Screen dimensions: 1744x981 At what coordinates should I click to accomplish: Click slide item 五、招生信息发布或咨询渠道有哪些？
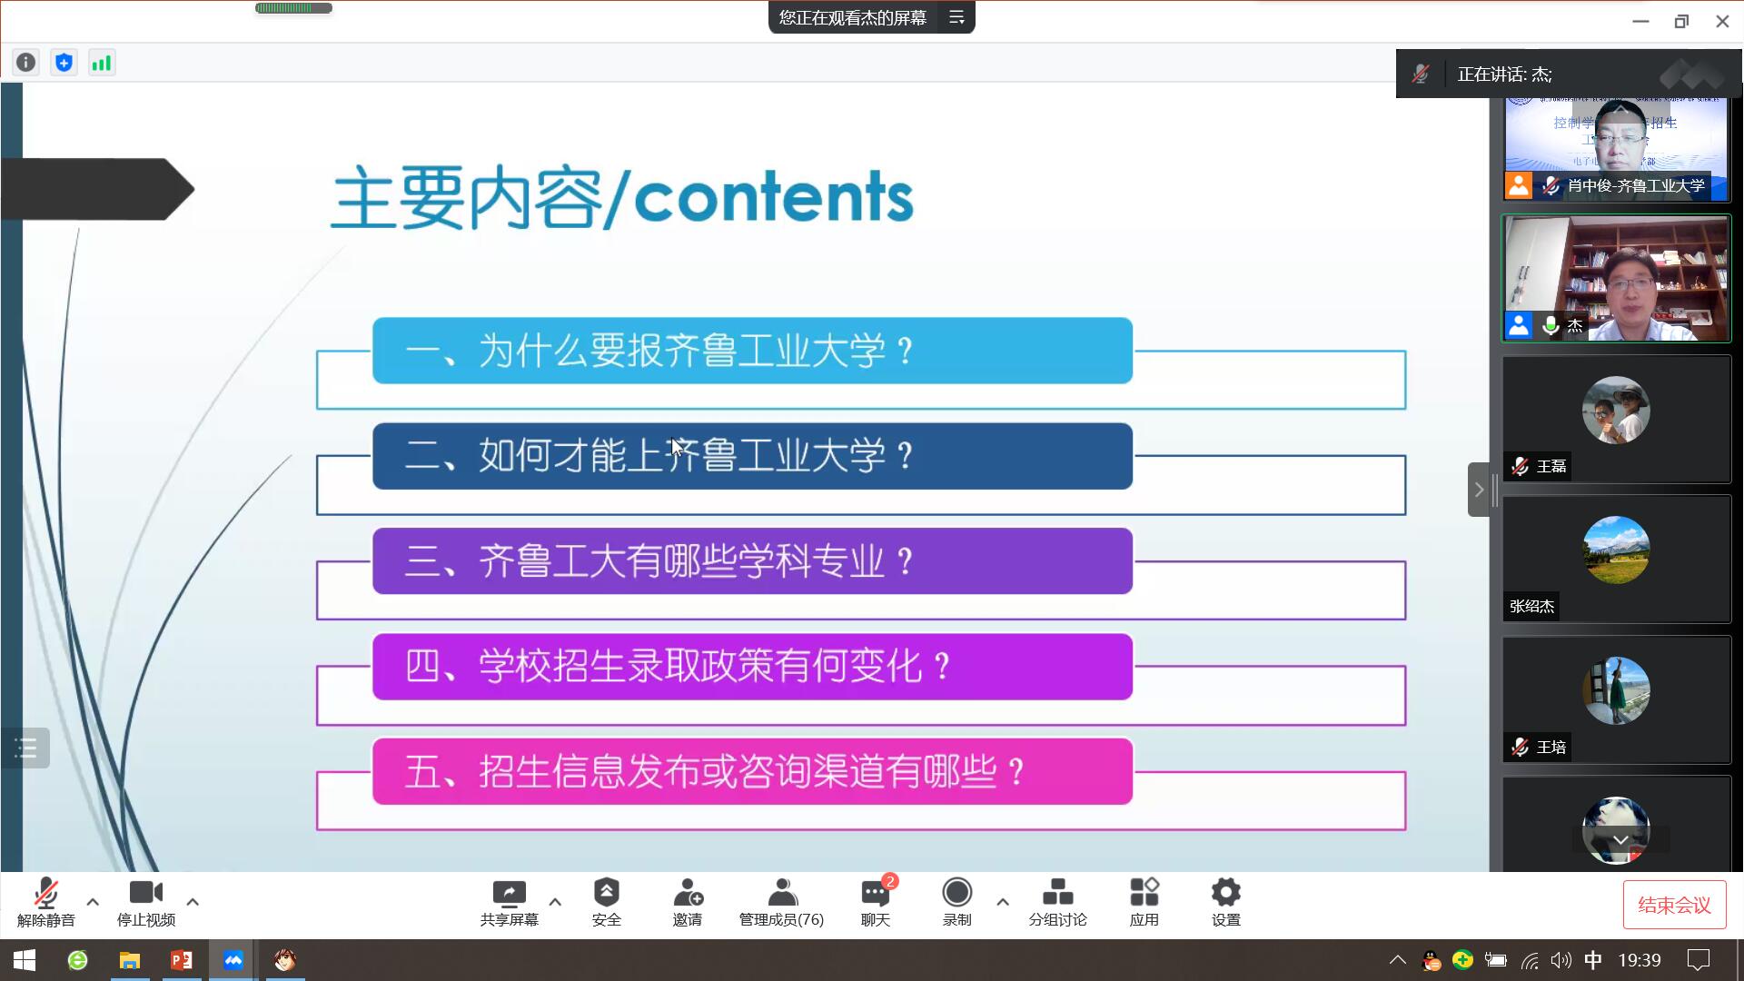pyautogui.click(x=752, y=771)
